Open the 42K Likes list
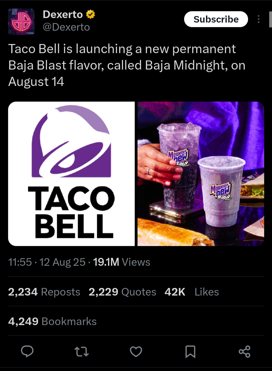This screenshot has height=371, width=272. click(x=192, y=292)
